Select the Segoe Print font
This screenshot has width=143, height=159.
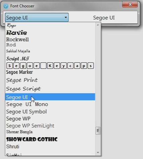tap(50, 80)
